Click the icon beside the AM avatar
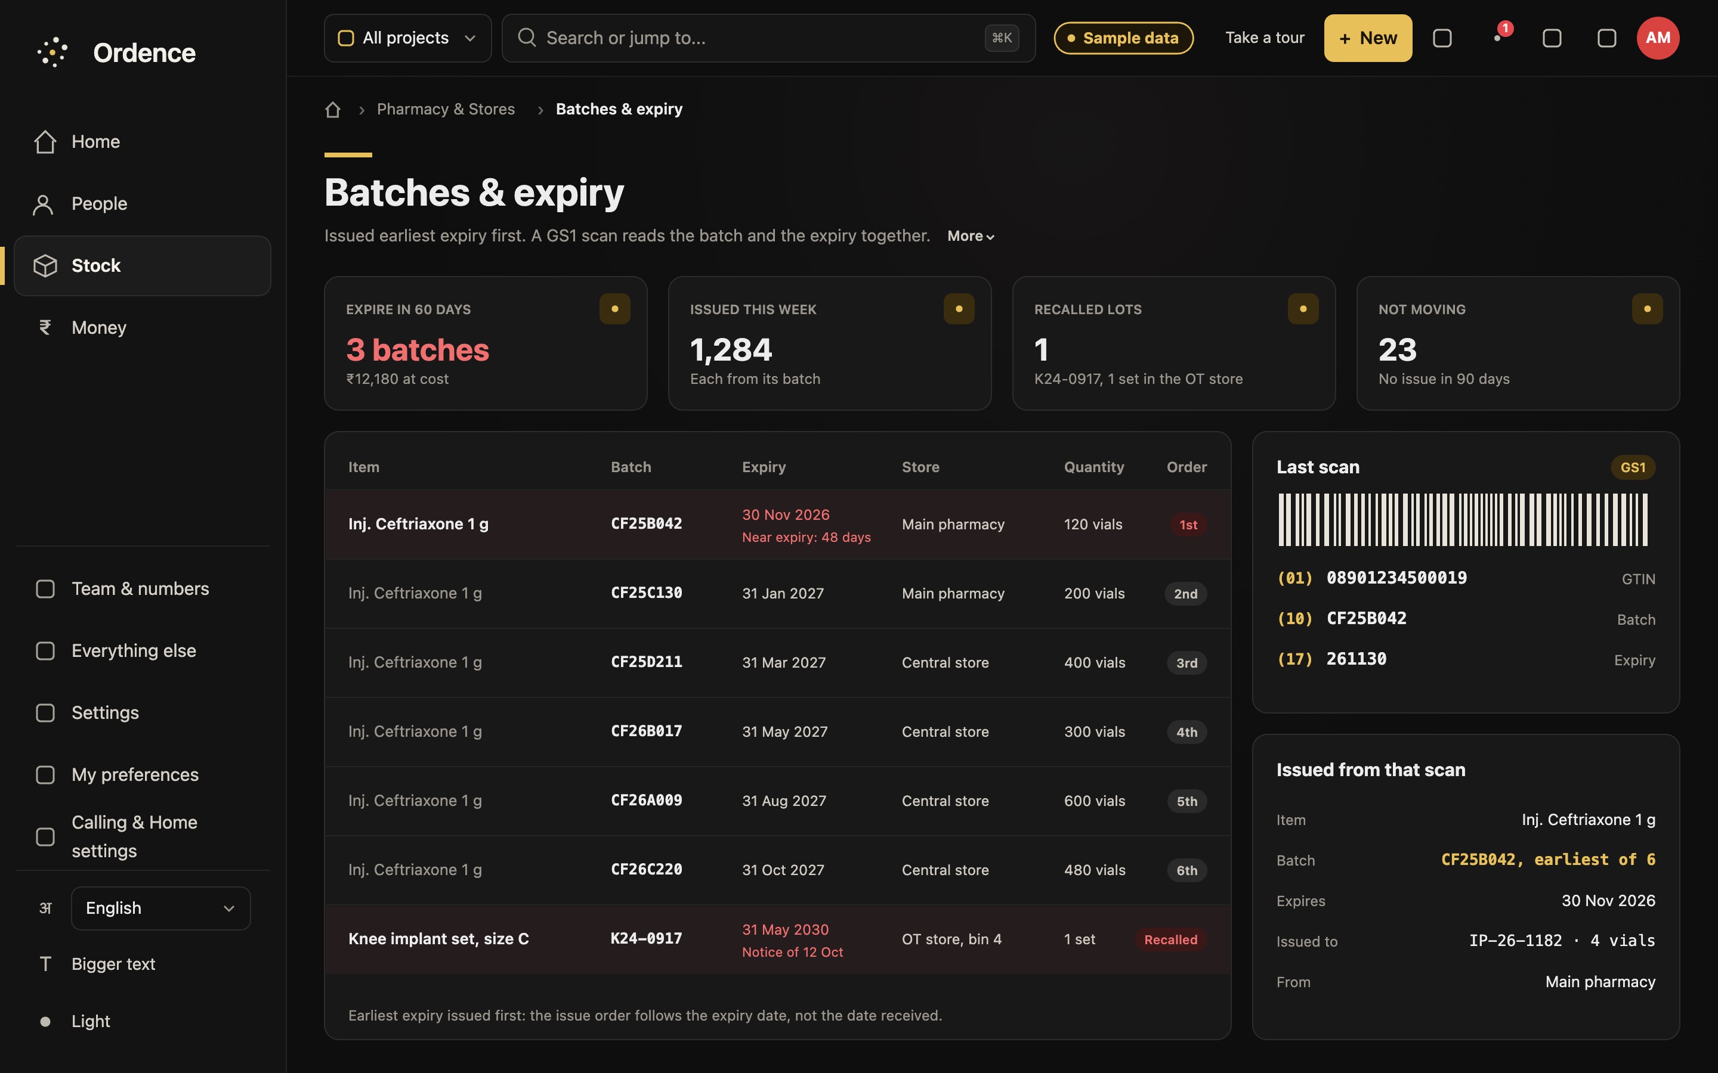The height and width of the screenshot is (1073, 1718). (1606, 38)
